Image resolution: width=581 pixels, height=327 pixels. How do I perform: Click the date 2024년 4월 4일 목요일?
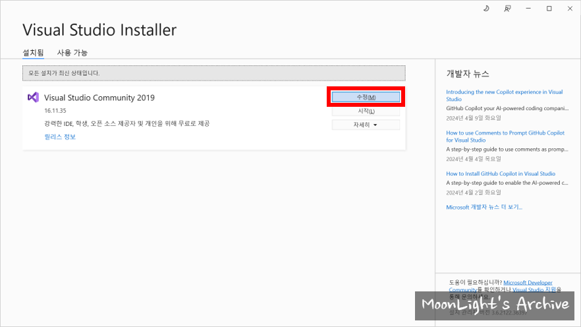click(x=474, y=159)
